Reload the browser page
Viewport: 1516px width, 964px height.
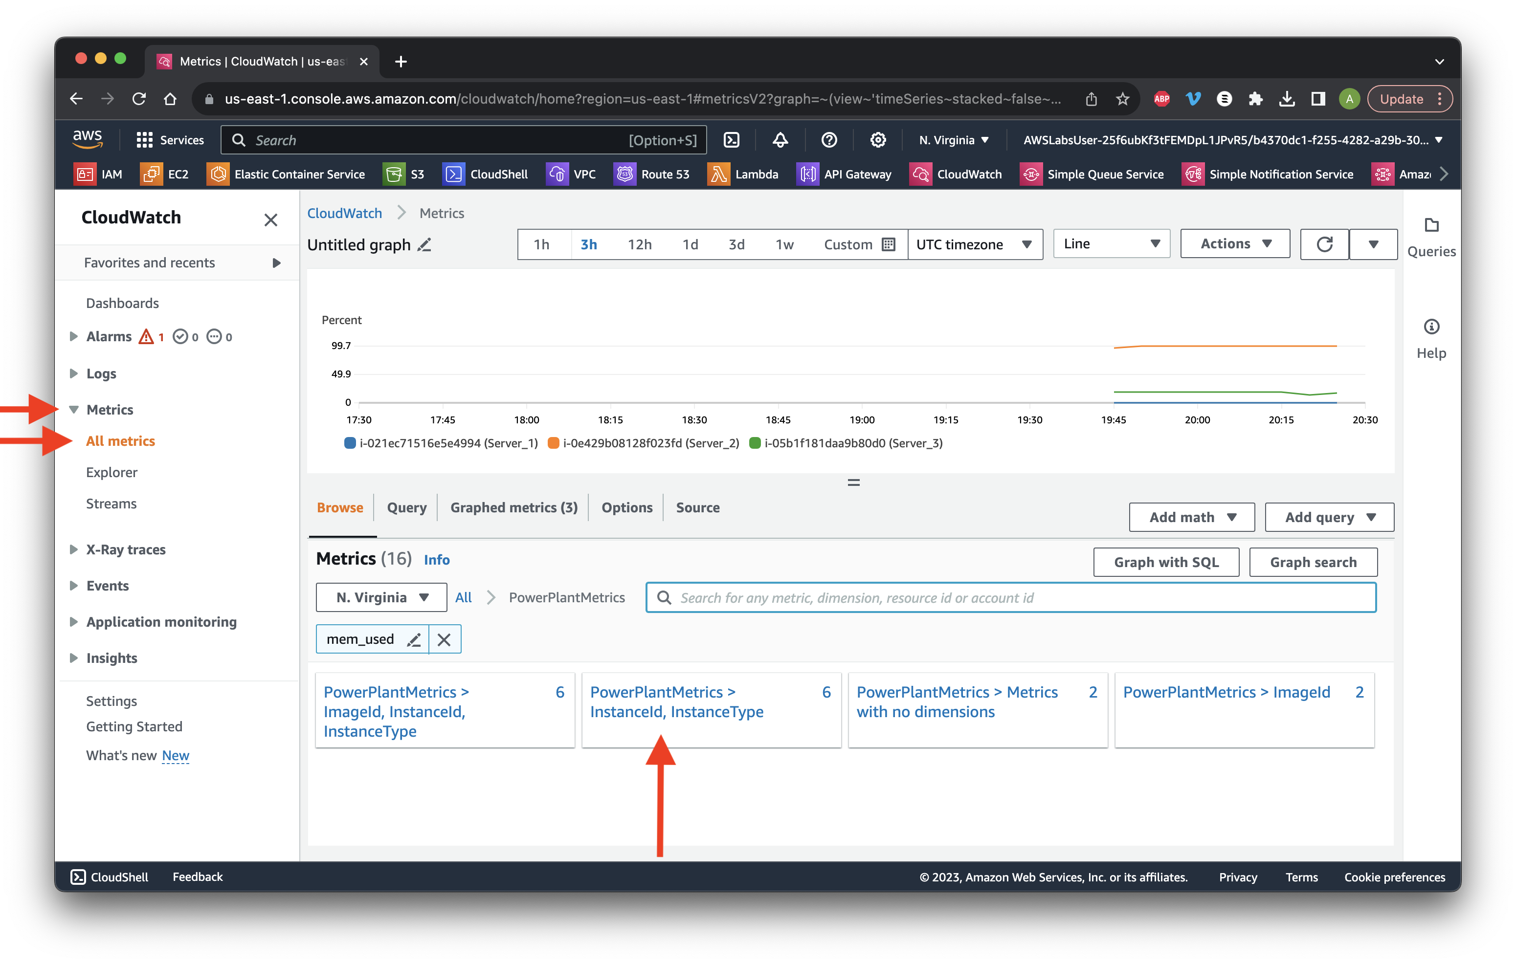pyautogui.click(x=139, y=99)
